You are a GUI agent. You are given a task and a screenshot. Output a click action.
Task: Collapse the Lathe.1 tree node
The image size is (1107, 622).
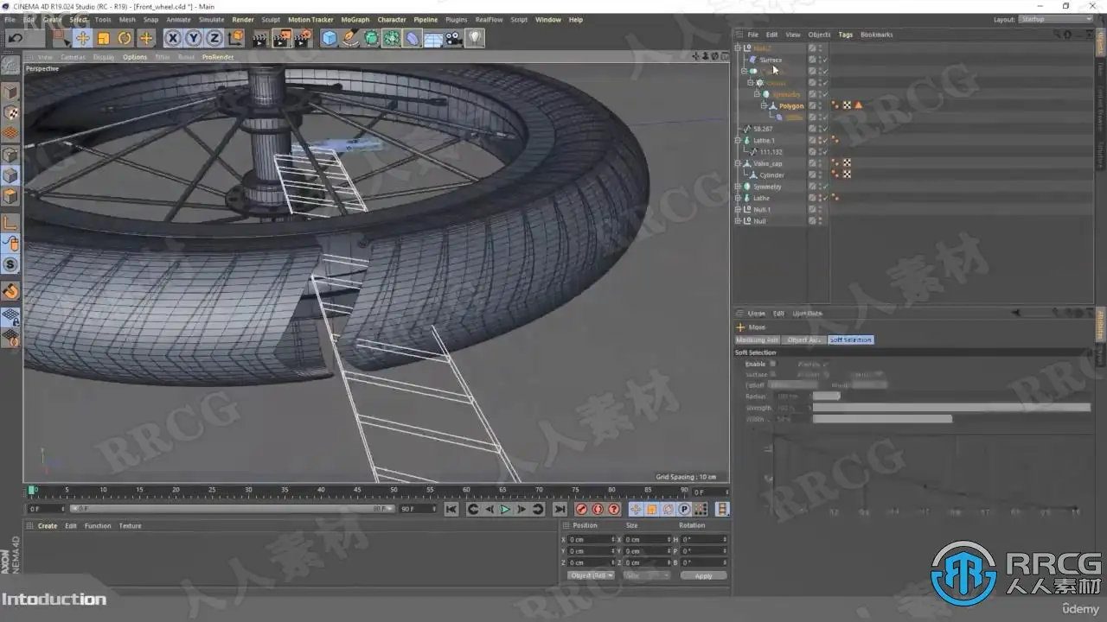[x=738, y=140]
